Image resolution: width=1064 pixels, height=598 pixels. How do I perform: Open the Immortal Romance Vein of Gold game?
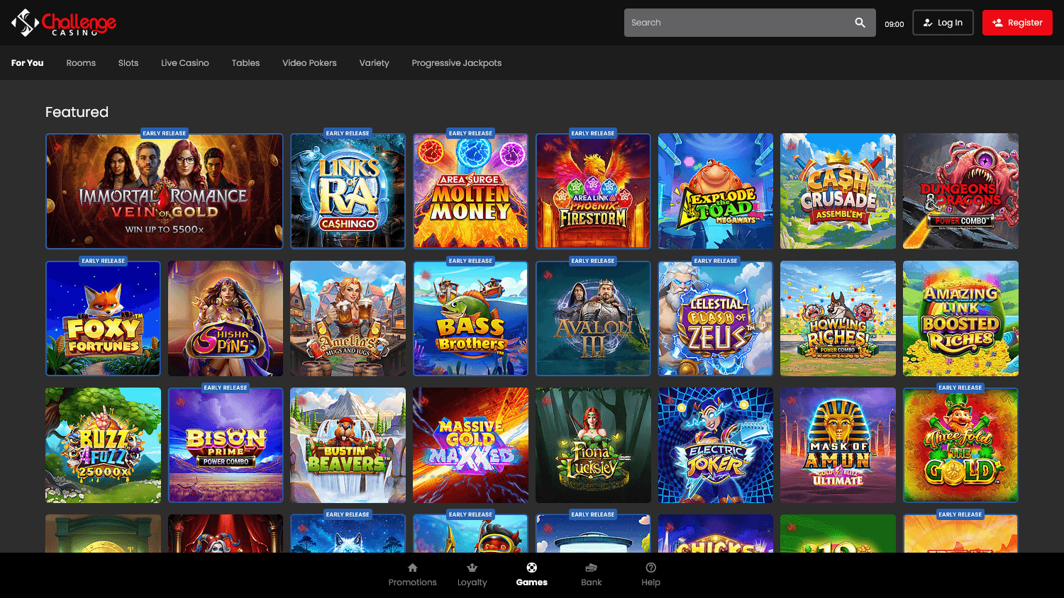(164, 191)
